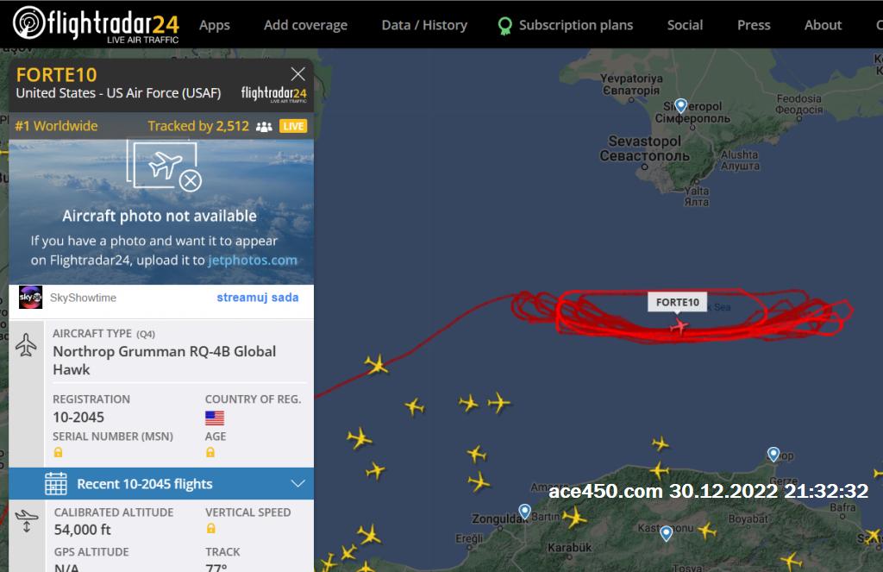Open the Data / History menu
883x572 pixels.
point(424,25)
